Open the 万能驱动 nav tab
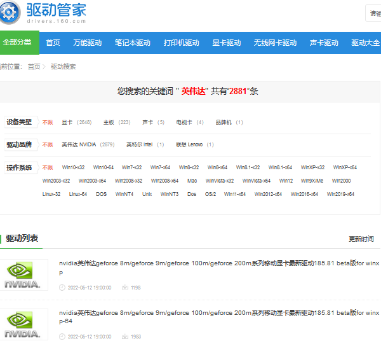 coord(88,43)
